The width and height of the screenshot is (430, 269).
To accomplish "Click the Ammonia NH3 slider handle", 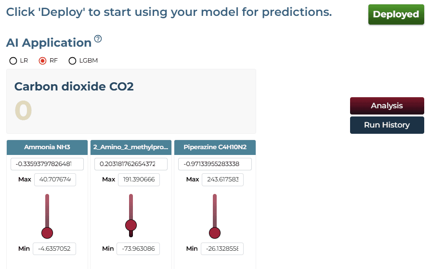I will pos(47,233).
